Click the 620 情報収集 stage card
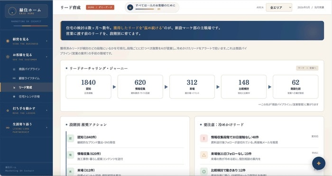 click(140, 87)
